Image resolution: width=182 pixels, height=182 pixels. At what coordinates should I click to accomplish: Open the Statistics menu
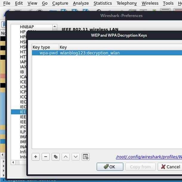click(103, 3)
